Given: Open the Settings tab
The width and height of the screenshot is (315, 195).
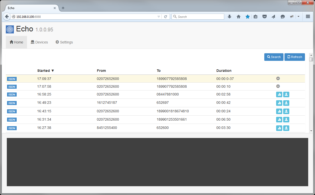Looking at the screenshot, I should pos(64,42).
